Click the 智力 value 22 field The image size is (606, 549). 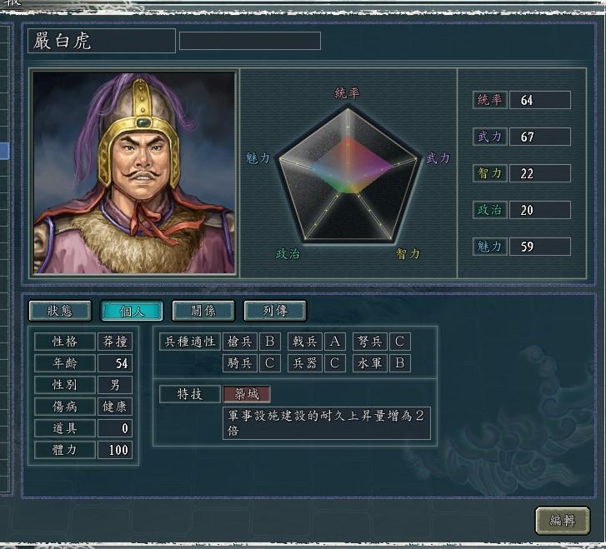tap(540, 173)
